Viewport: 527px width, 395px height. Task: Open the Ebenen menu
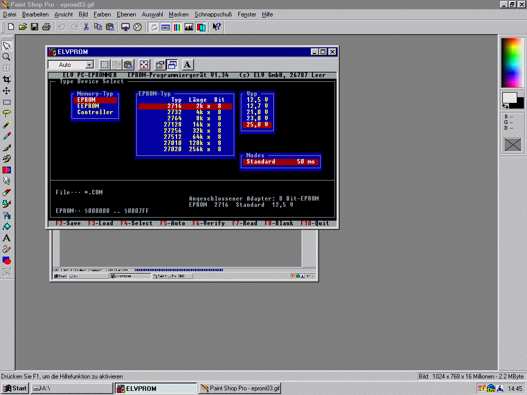coord(127,14)
